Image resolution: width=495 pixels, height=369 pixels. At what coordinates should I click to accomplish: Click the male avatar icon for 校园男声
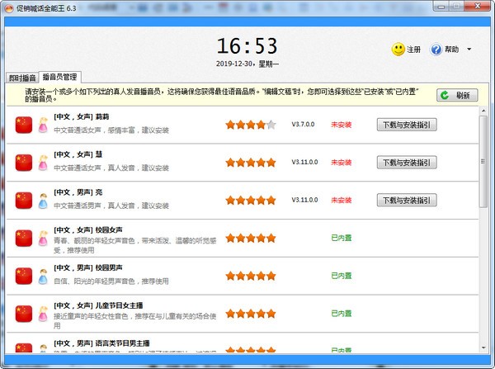pyautogui.click(x=43, y=275)
